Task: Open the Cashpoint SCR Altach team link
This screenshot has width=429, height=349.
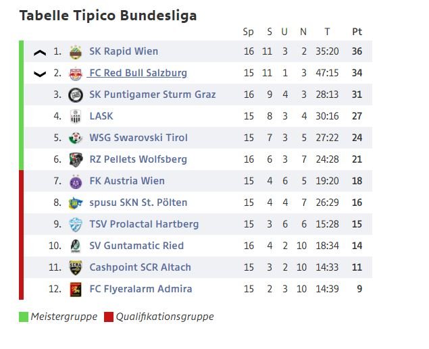Action: 140,267
